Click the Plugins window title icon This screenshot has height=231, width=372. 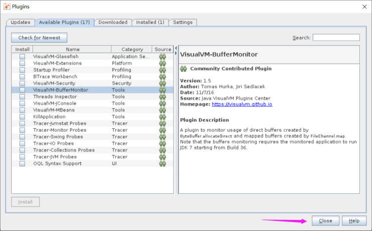7,7
